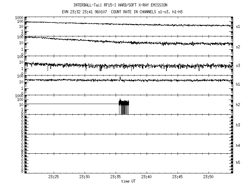This screenshot has height=187, width=245.
Task: Select the s3 channel label
Action: (238, 66)
